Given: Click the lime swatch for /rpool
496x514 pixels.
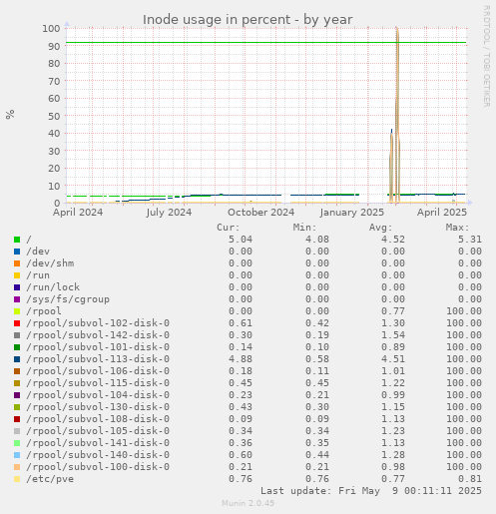Looking at the screenshot, I should point(17,311).
